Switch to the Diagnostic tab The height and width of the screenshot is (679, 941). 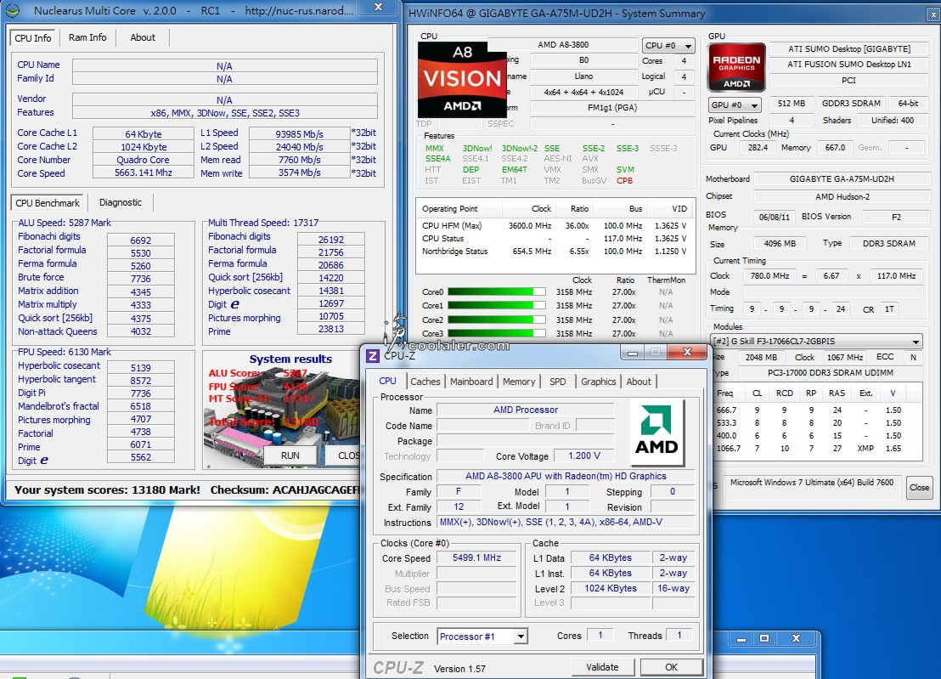tap(121, 202)
